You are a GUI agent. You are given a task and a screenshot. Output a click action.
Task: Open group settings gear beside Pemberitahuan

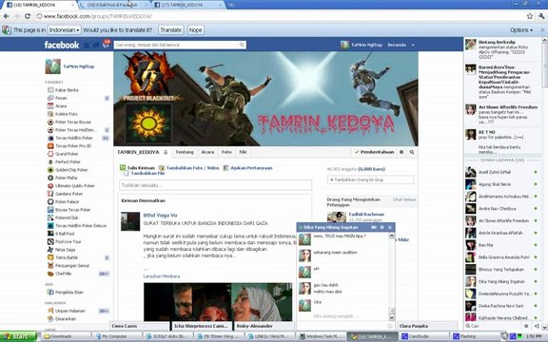(x=401, y=152)
